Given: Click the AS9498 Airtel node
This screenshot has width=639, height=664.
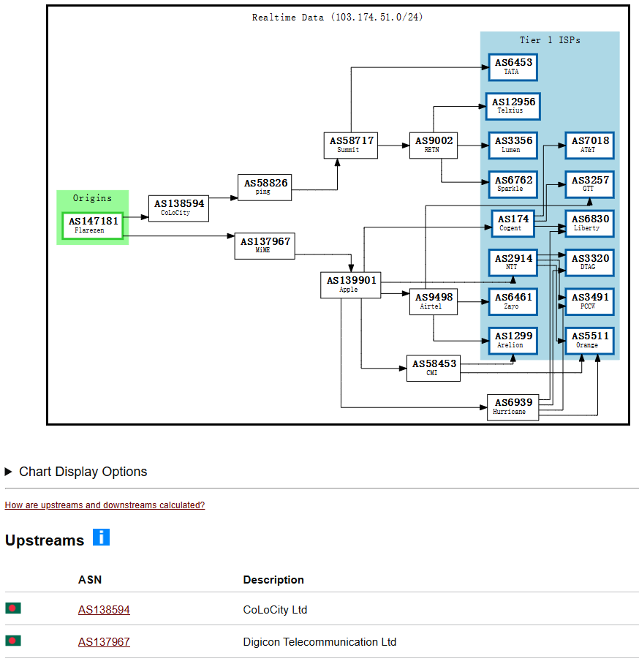Looking at the screenshot, I should click(434, 301).
